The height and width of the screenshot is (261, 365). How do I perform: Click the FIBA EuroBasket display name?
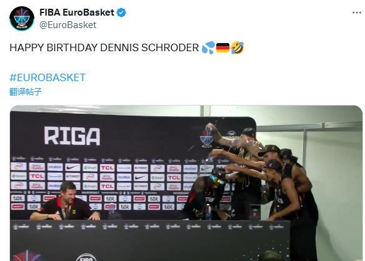pos(77,12)
